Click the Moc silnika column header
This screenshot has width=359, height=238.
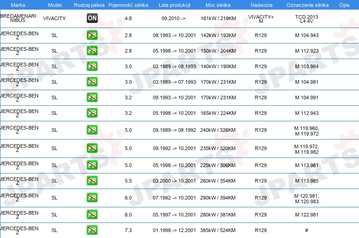(218, 5)
